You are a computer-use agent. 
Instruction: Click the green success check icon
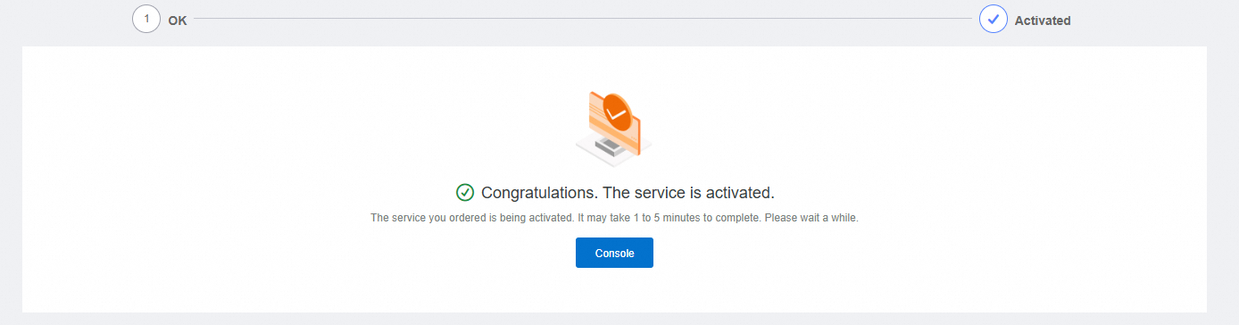(464, 192)
